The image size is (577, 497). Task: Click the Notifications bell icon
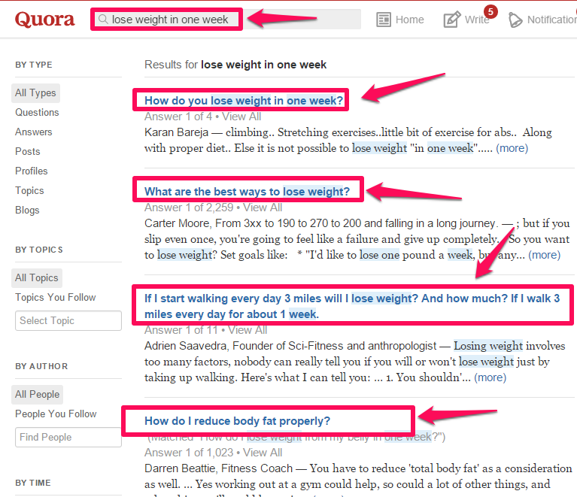click(515, 20)
